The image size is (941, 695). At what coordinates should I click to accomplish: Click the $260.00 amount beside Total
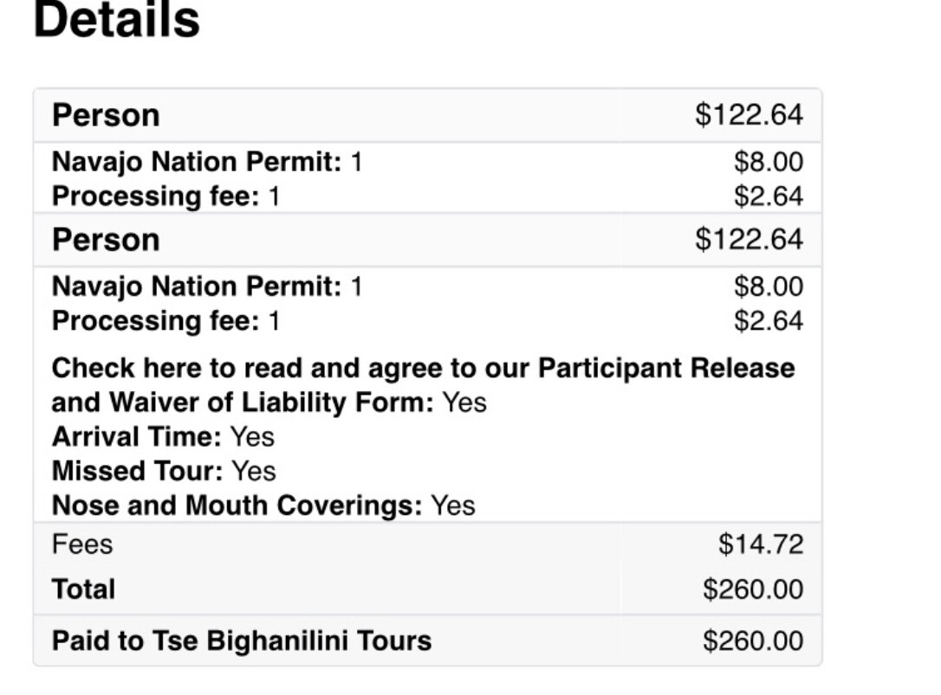[752, 589]
